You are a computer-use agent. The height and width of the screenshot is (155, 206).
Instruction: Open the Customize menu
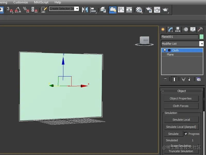pyautogui.click(x=21, y=2)
